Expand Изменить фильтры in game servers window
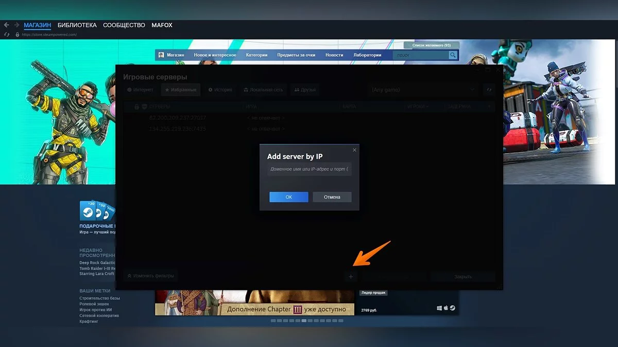Image resolution: width=618 pixels, height=347 pixels. 151,276
